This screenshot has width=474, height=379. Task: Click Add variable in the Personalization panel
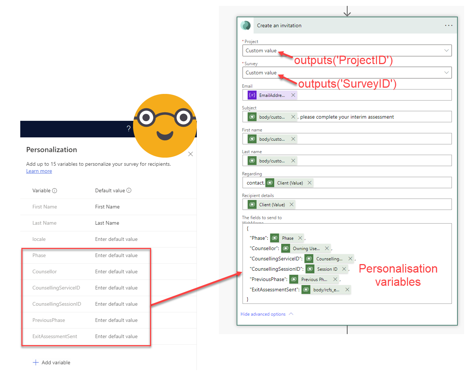pos(52,362)
